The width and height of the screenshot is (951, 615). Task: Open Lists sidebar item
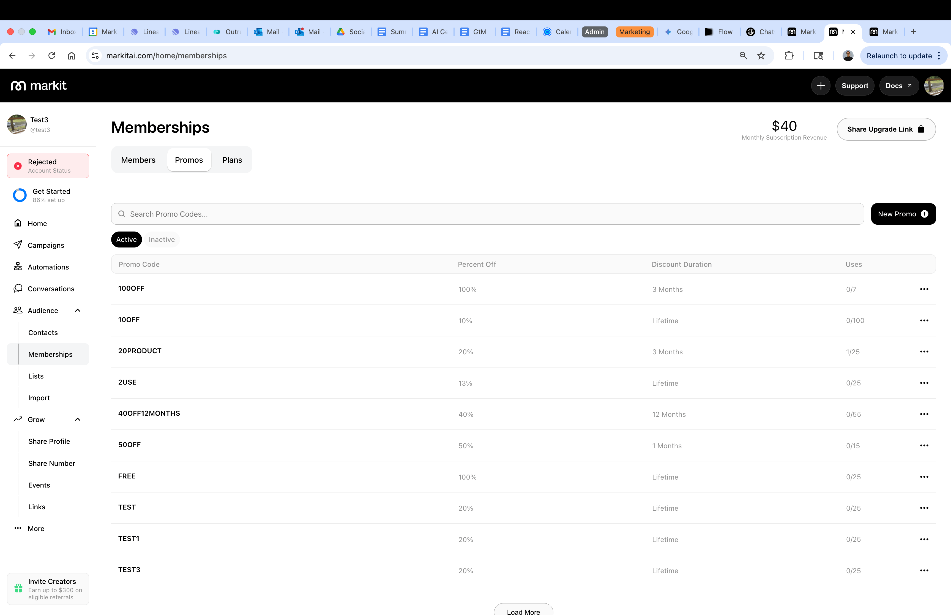pos(36,376)
